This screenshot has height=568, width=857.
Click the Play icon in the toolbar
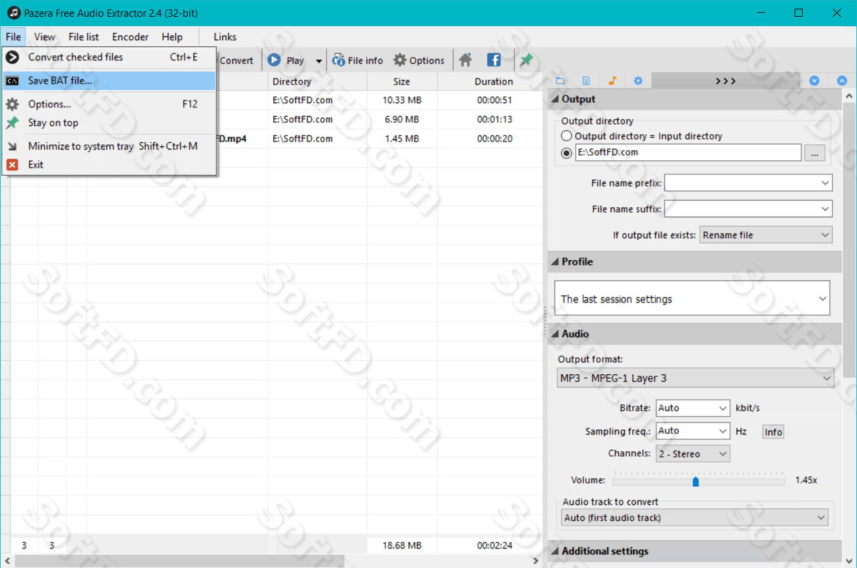[274, 60]
